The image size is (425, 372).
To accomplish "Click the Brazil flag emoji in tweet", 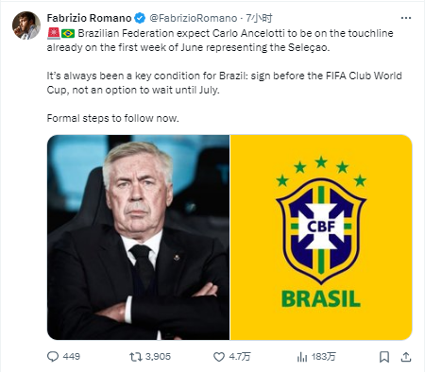I will pos(68,33).
